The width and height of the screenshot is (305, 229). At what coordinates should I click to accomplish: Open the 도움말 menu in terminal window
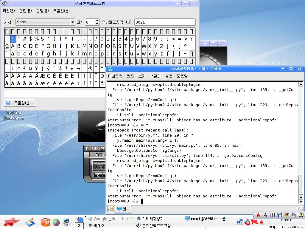tap(182, 76)
